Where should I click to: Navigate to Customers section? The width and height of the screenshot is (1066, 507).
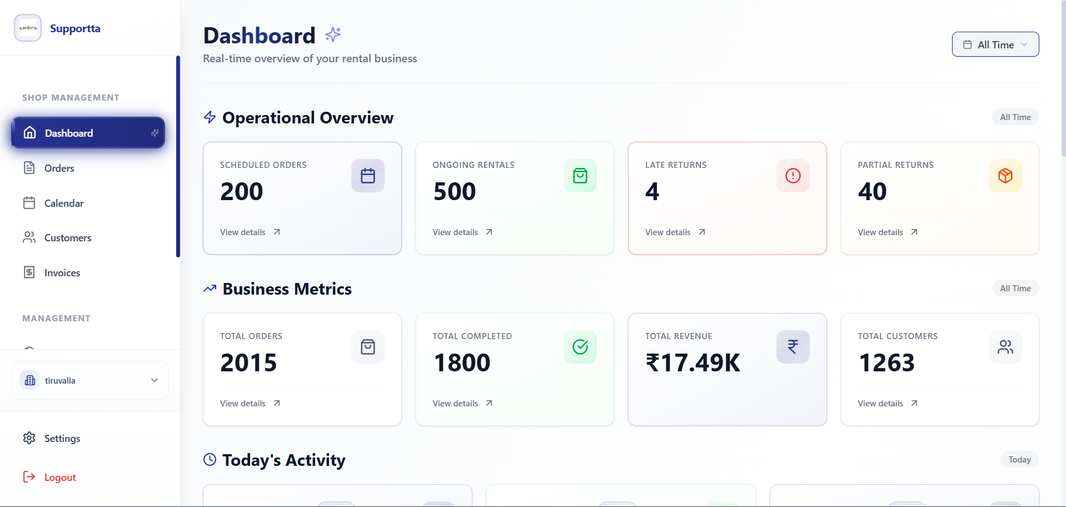click(67, 237)
